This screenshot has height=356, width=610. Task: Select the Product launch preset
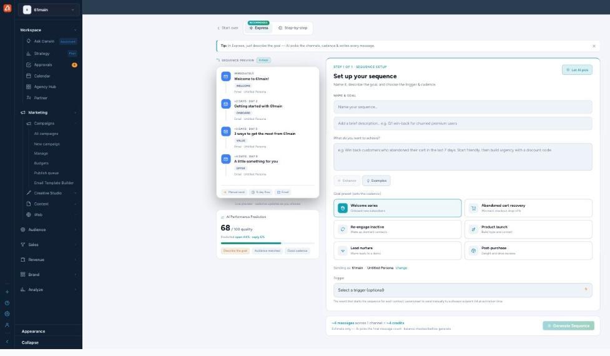coord(528,230)
